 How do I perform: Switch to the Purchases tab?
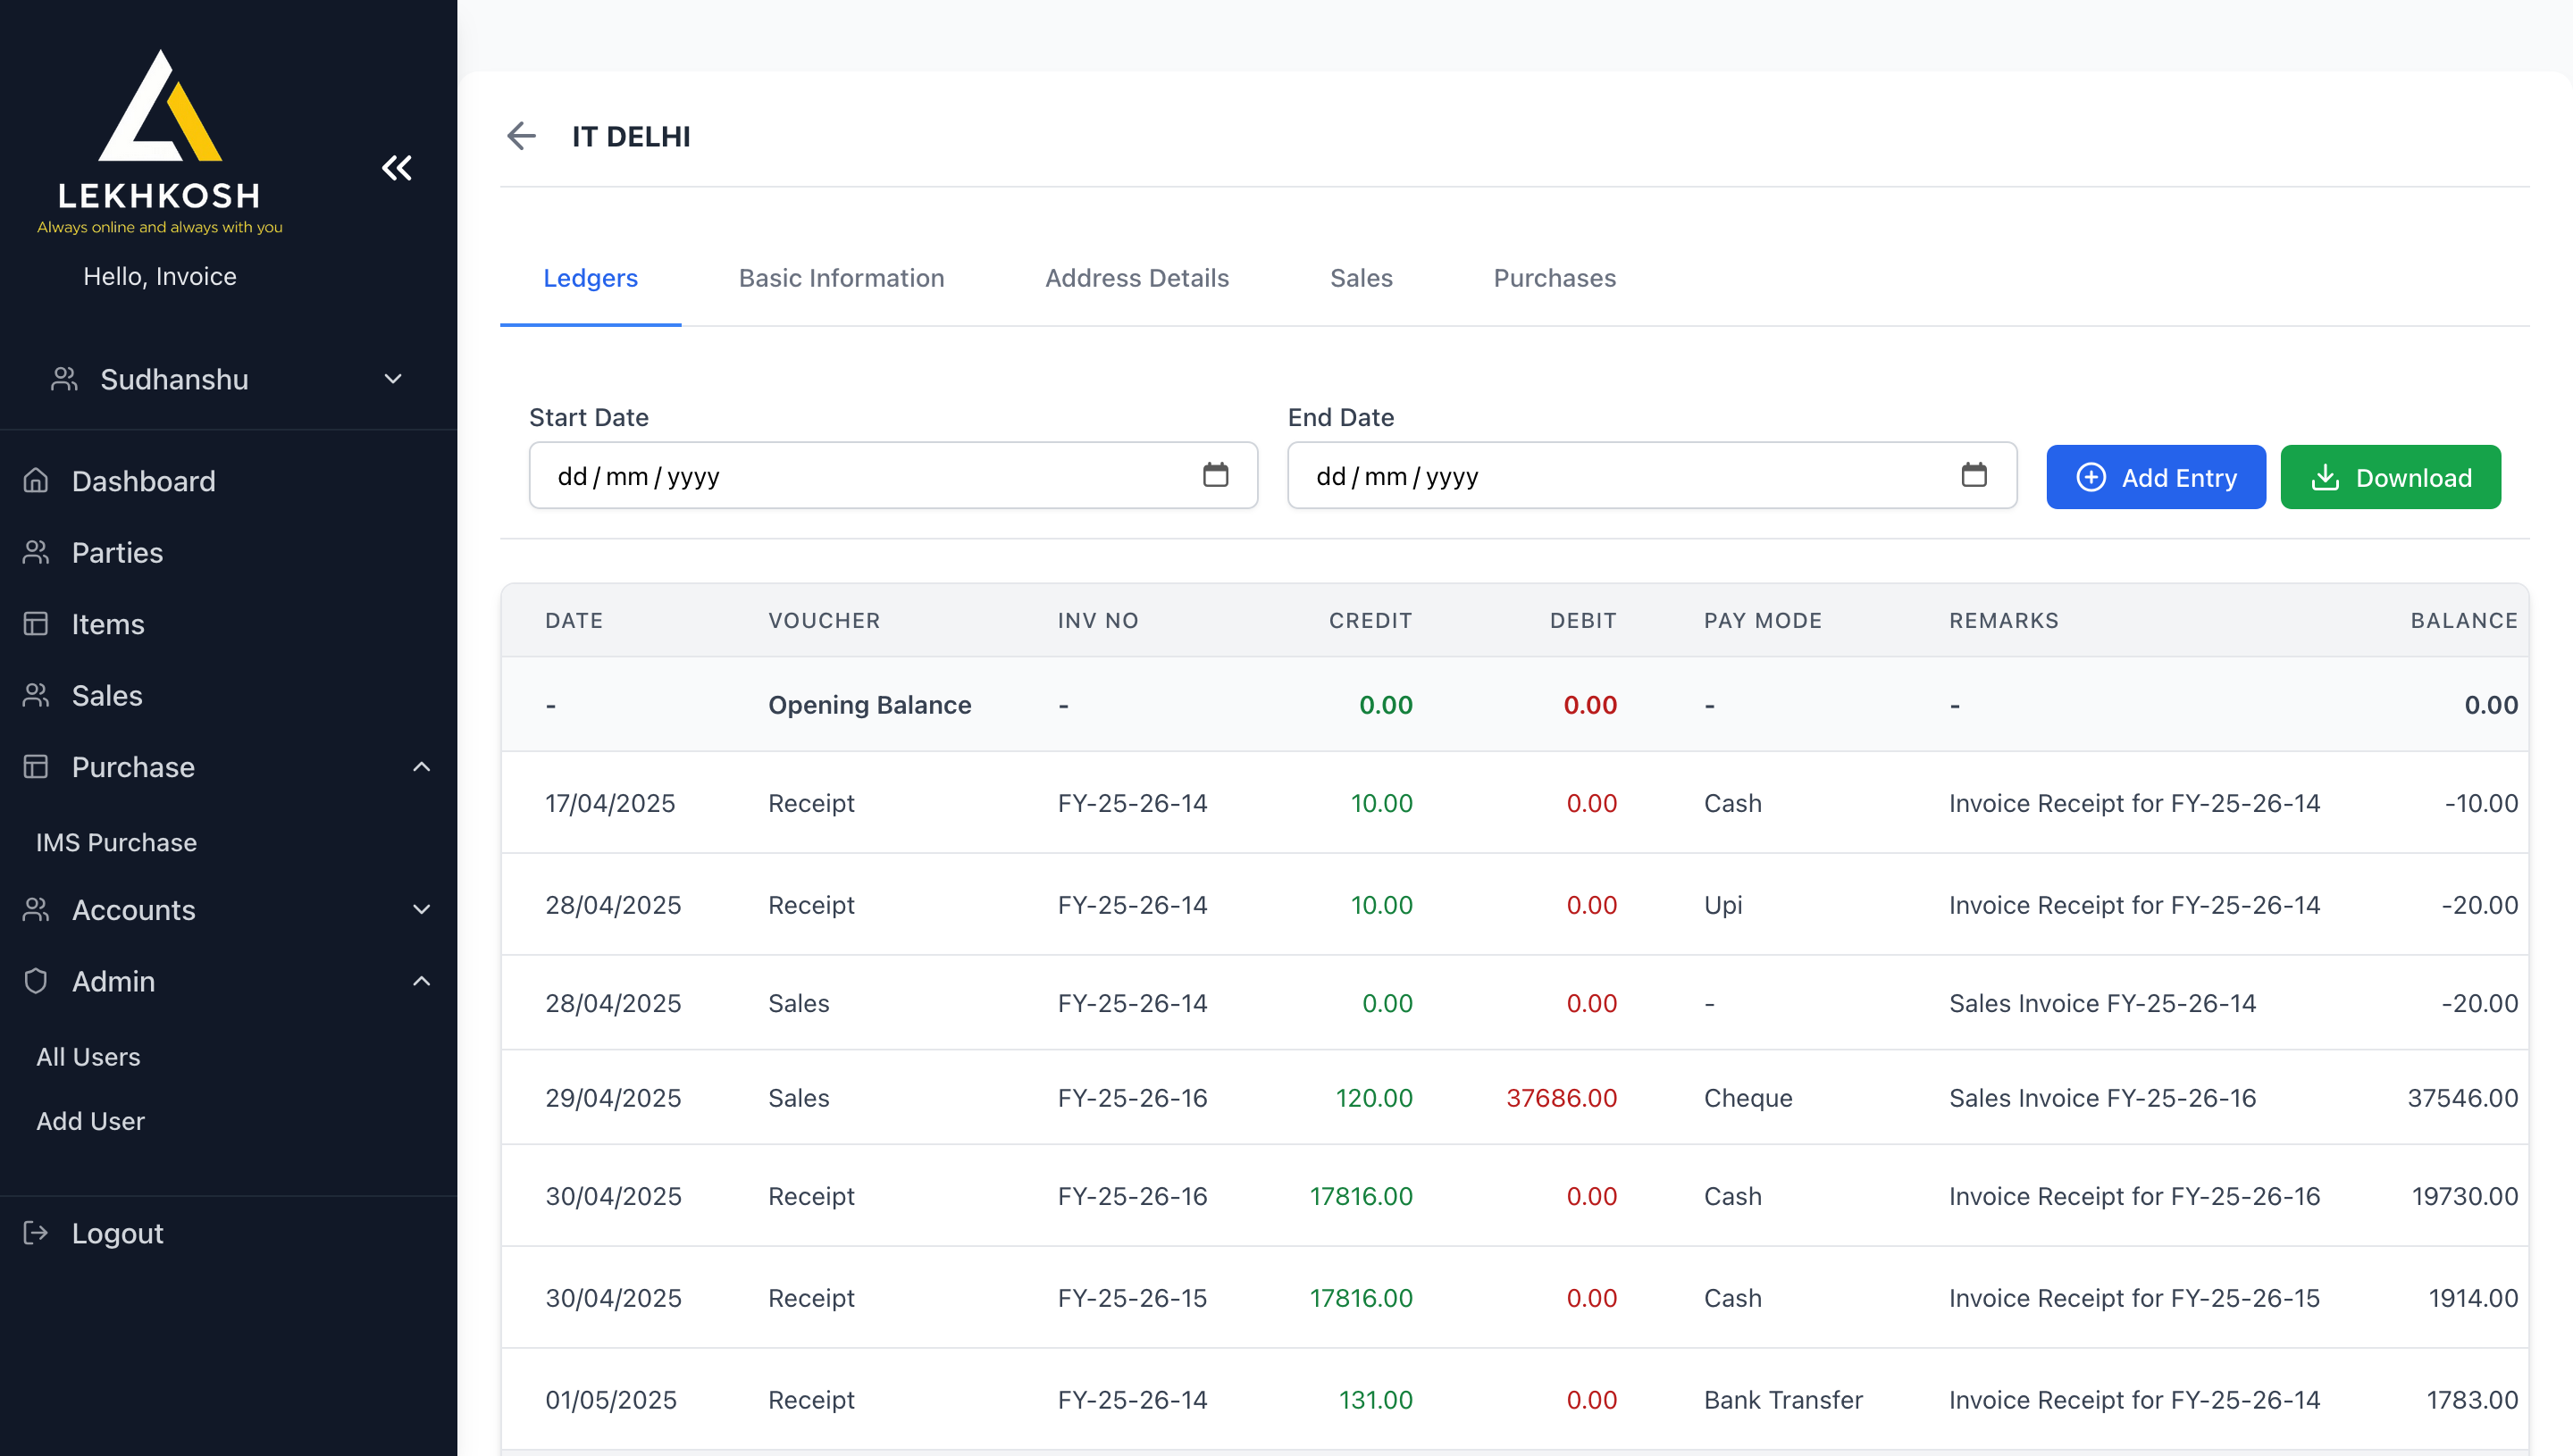(1554, 278)
